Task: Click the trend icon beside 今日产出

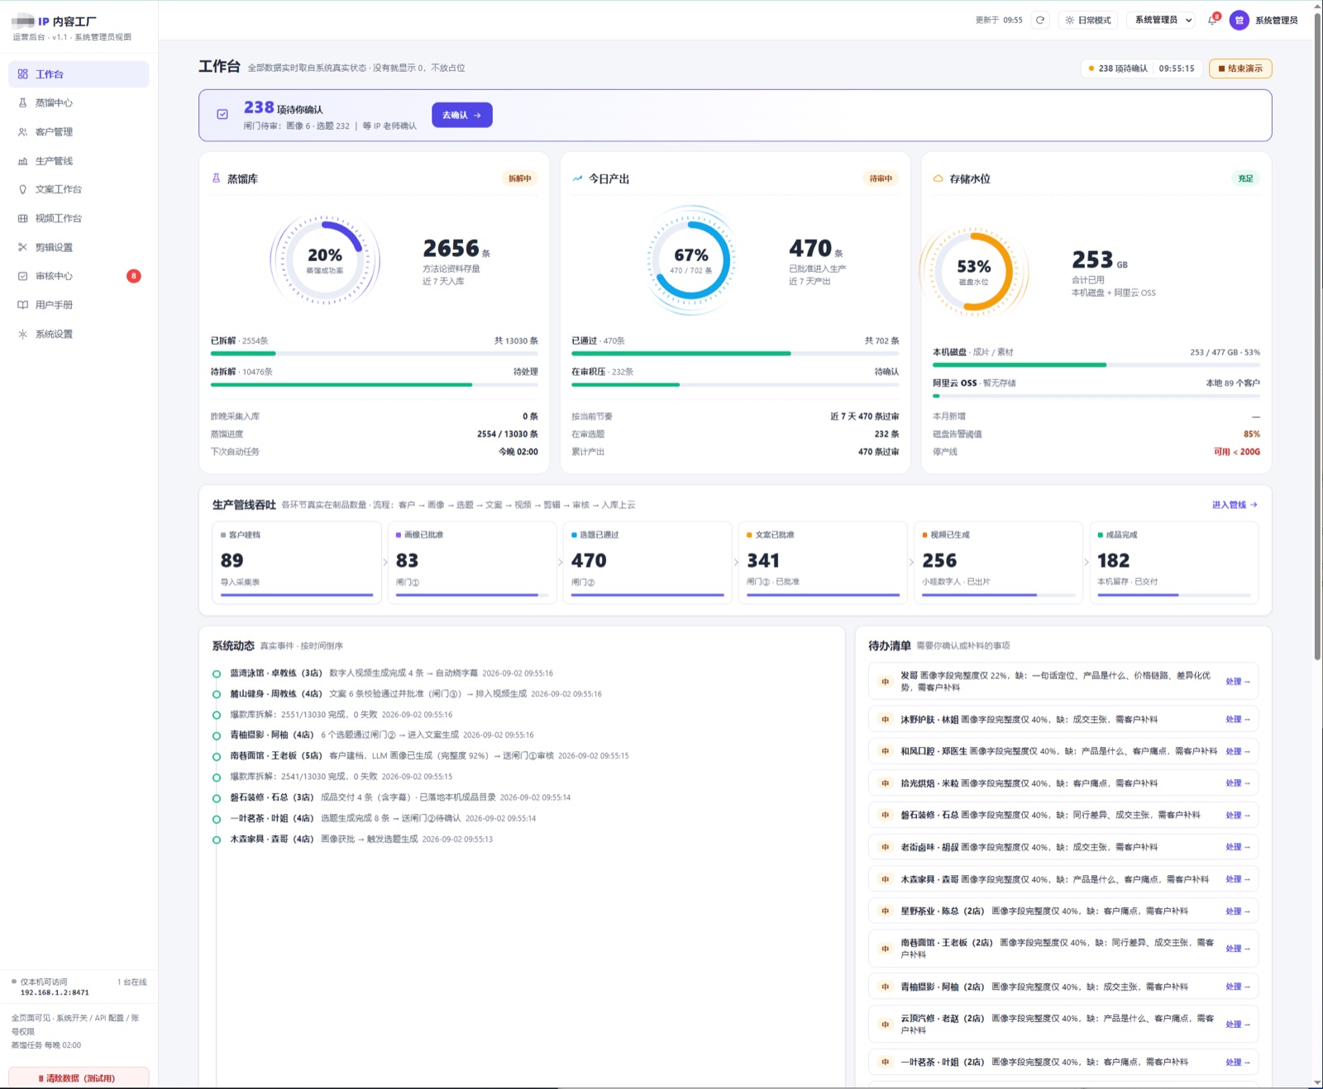Action: click(x=577, y=178)
